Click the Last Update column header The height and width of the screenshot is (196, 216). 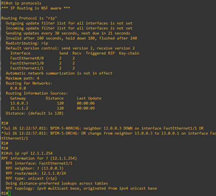[x=89, y=98]
